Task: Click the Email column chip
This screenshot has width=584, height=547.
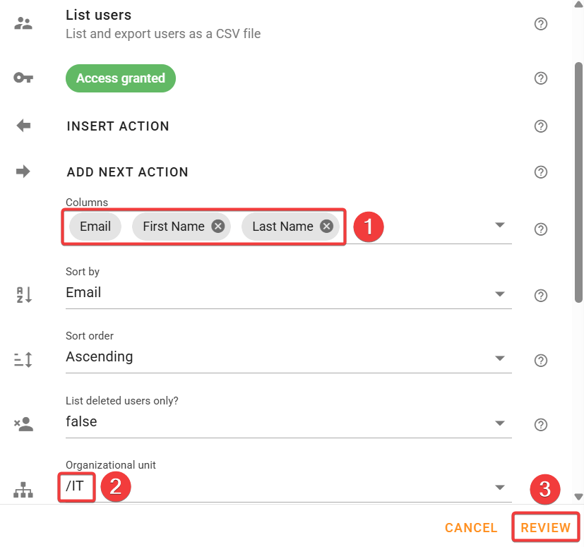Action: [x=95, y=226]
